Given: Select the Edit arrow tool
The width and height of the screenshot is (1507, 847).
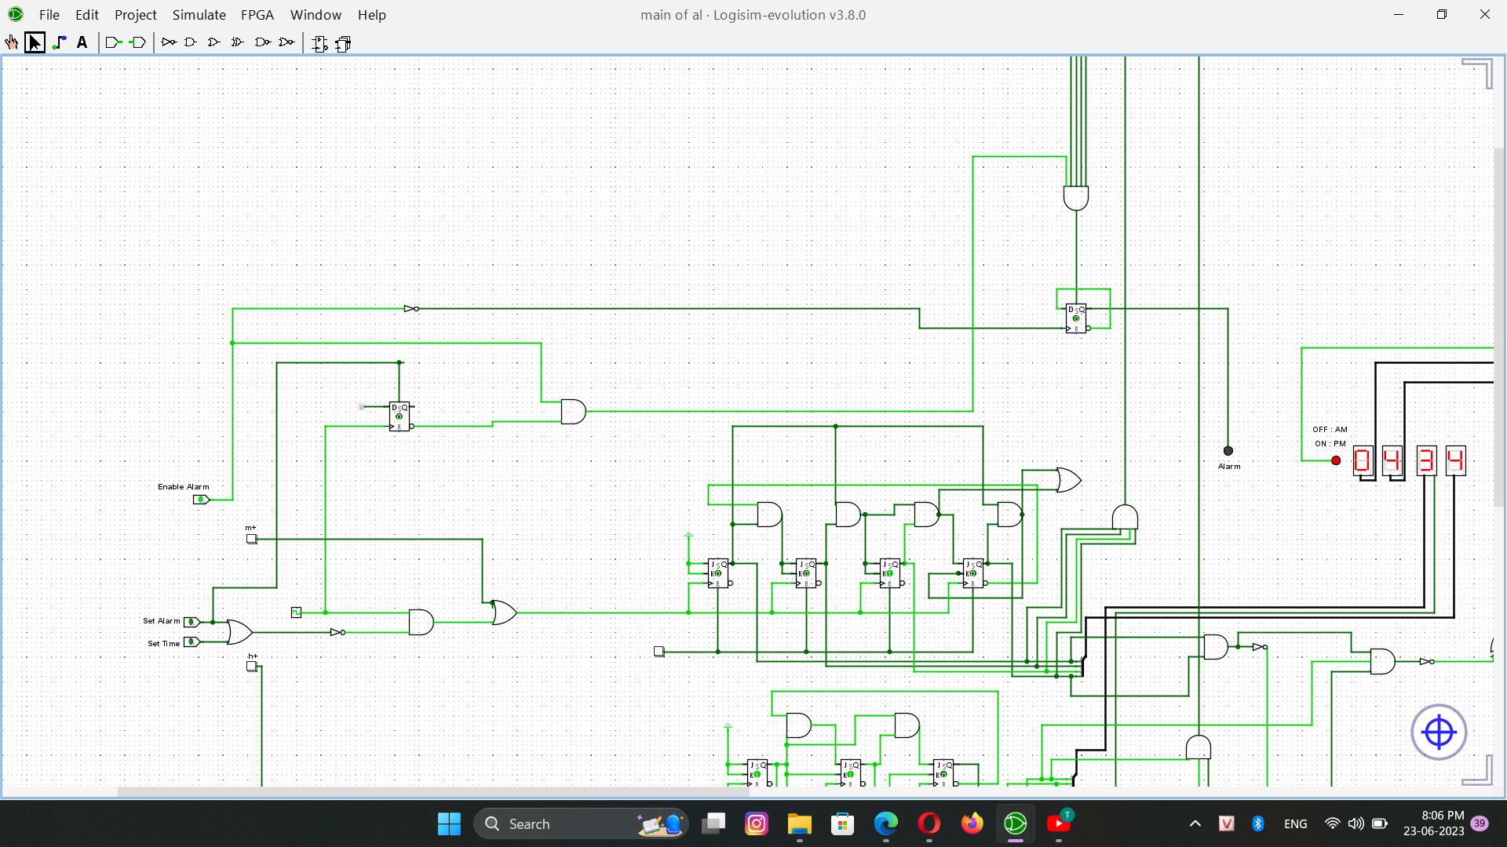Looking at the screenshot, I should coord(35,42).
